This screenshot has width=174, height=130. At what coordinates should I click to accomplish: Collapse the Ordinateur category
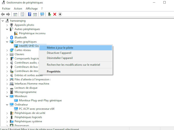coord(7,105)
